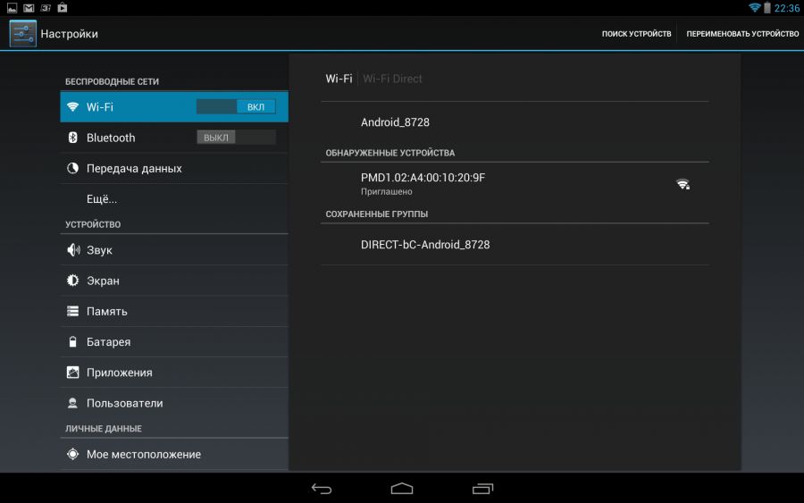Expand the 'Ещё...' more wireless options
804x503 pixels.
coord(102,199)
